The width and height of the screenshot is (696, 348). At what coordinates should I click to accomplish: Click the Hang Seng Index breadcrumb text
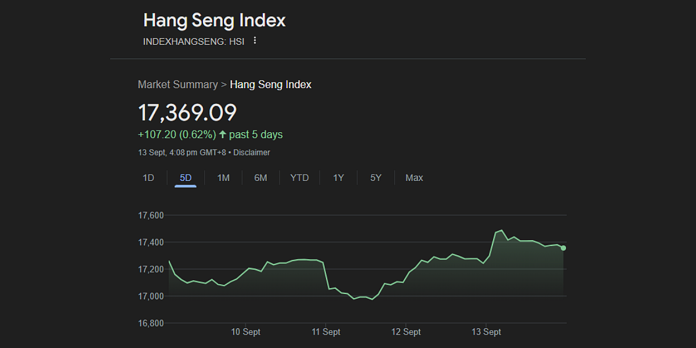271,85
